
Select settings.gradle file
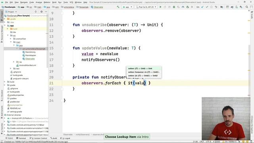[x=16, y=112]
